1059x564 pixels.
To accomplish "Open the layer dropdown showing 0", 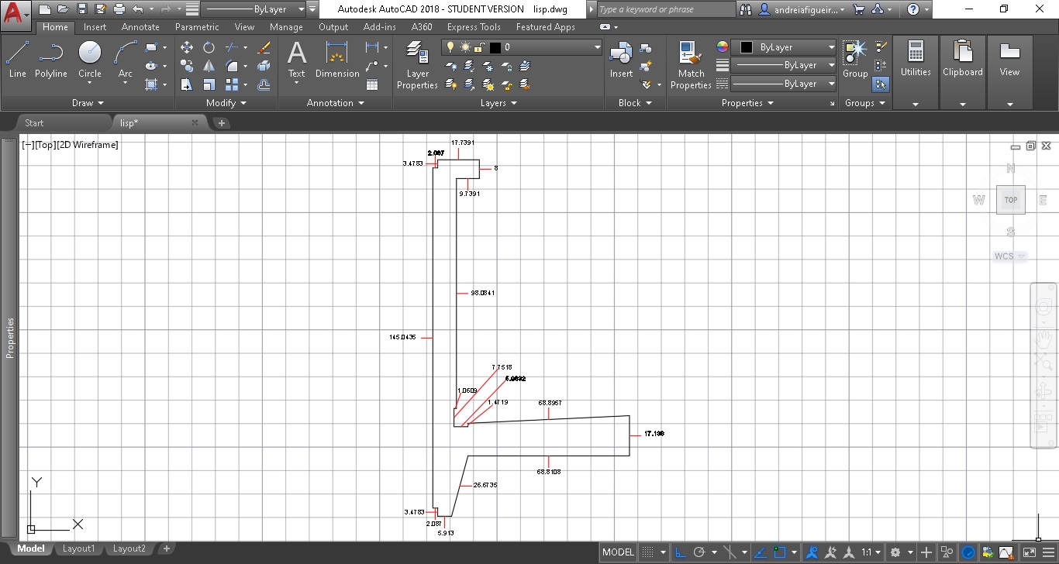I will [x=522, y=47].
